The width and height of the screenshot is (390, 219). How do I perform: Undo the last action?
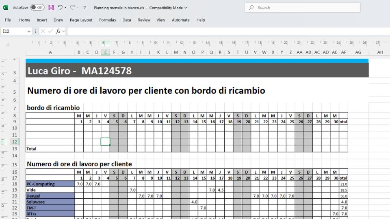coord(60,7)
